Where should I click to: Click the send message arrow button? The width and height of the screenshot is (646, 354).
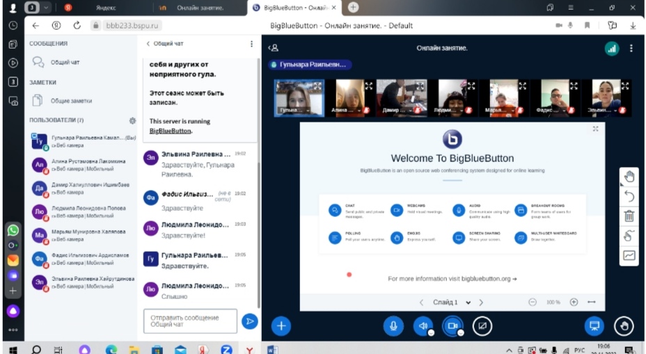(249, 321)
